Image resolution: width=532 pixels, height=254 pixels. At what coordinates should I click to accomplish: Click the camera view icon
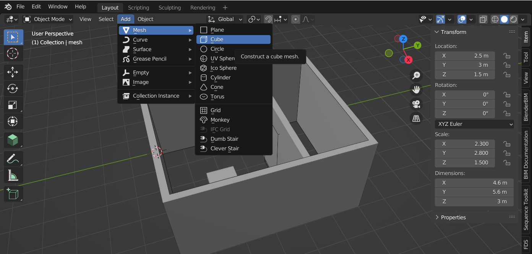click(416, 104)
